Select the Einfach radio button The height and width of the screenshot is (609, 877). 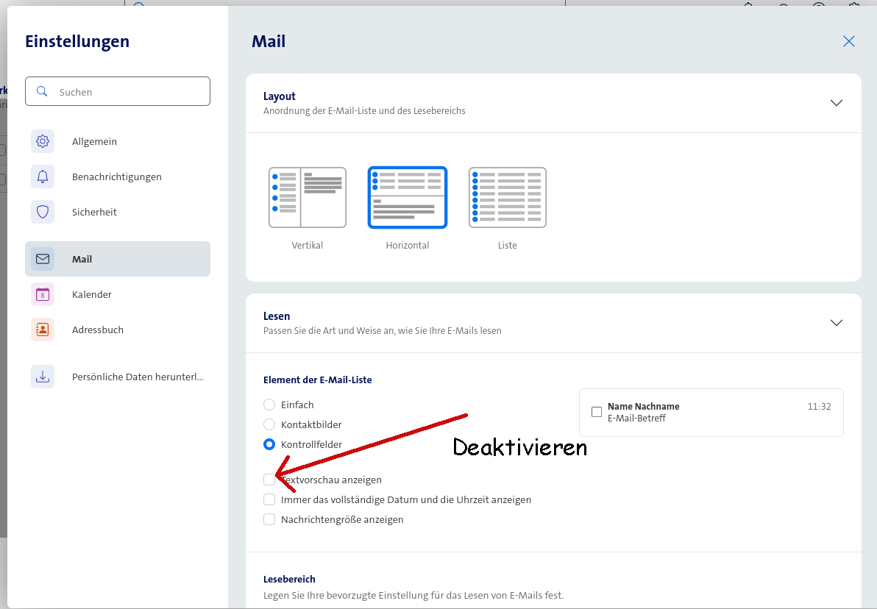tap(269, 405)
